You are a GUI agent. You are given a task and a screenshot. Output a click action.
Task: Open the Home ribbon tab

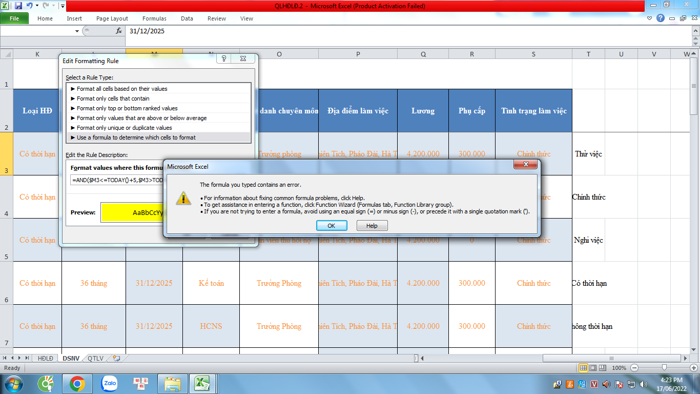click(x=45, y=18)
